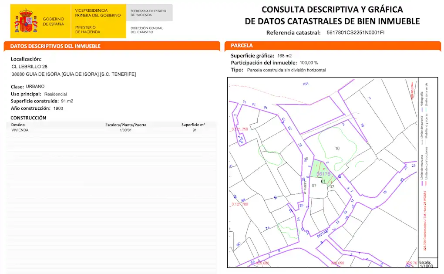This screenshot has height=274, width=444.
Task: Click the 'Residencial' use value
Action: 56,94
